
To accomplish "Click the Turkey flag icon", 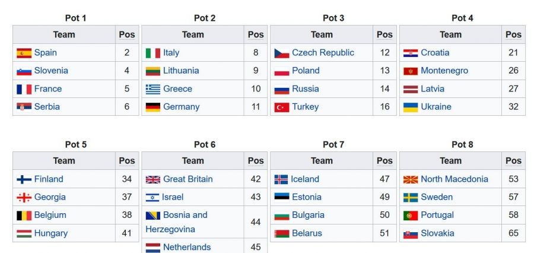I will [281, 107].
